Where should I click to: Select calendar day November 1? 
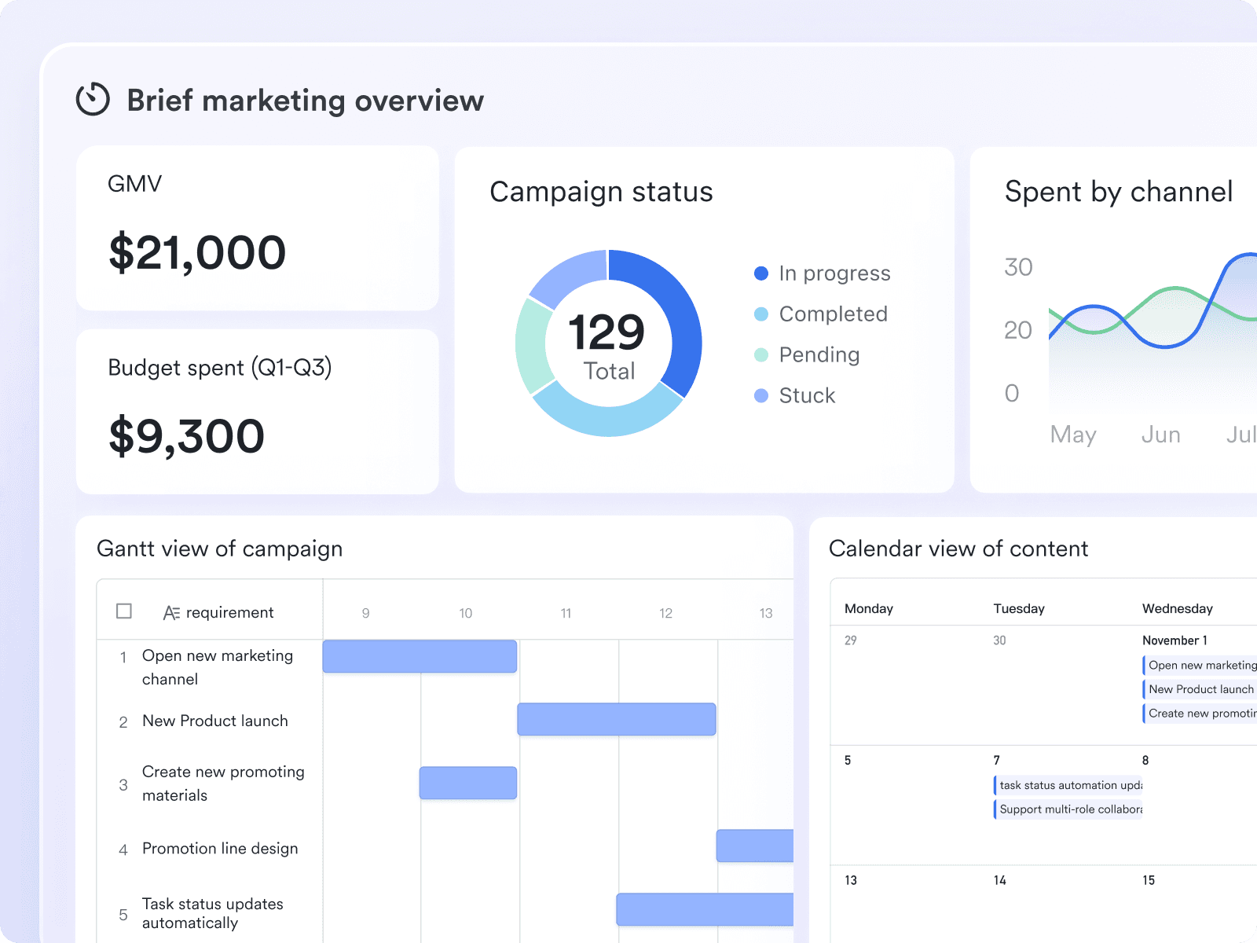coord(1175,640)
